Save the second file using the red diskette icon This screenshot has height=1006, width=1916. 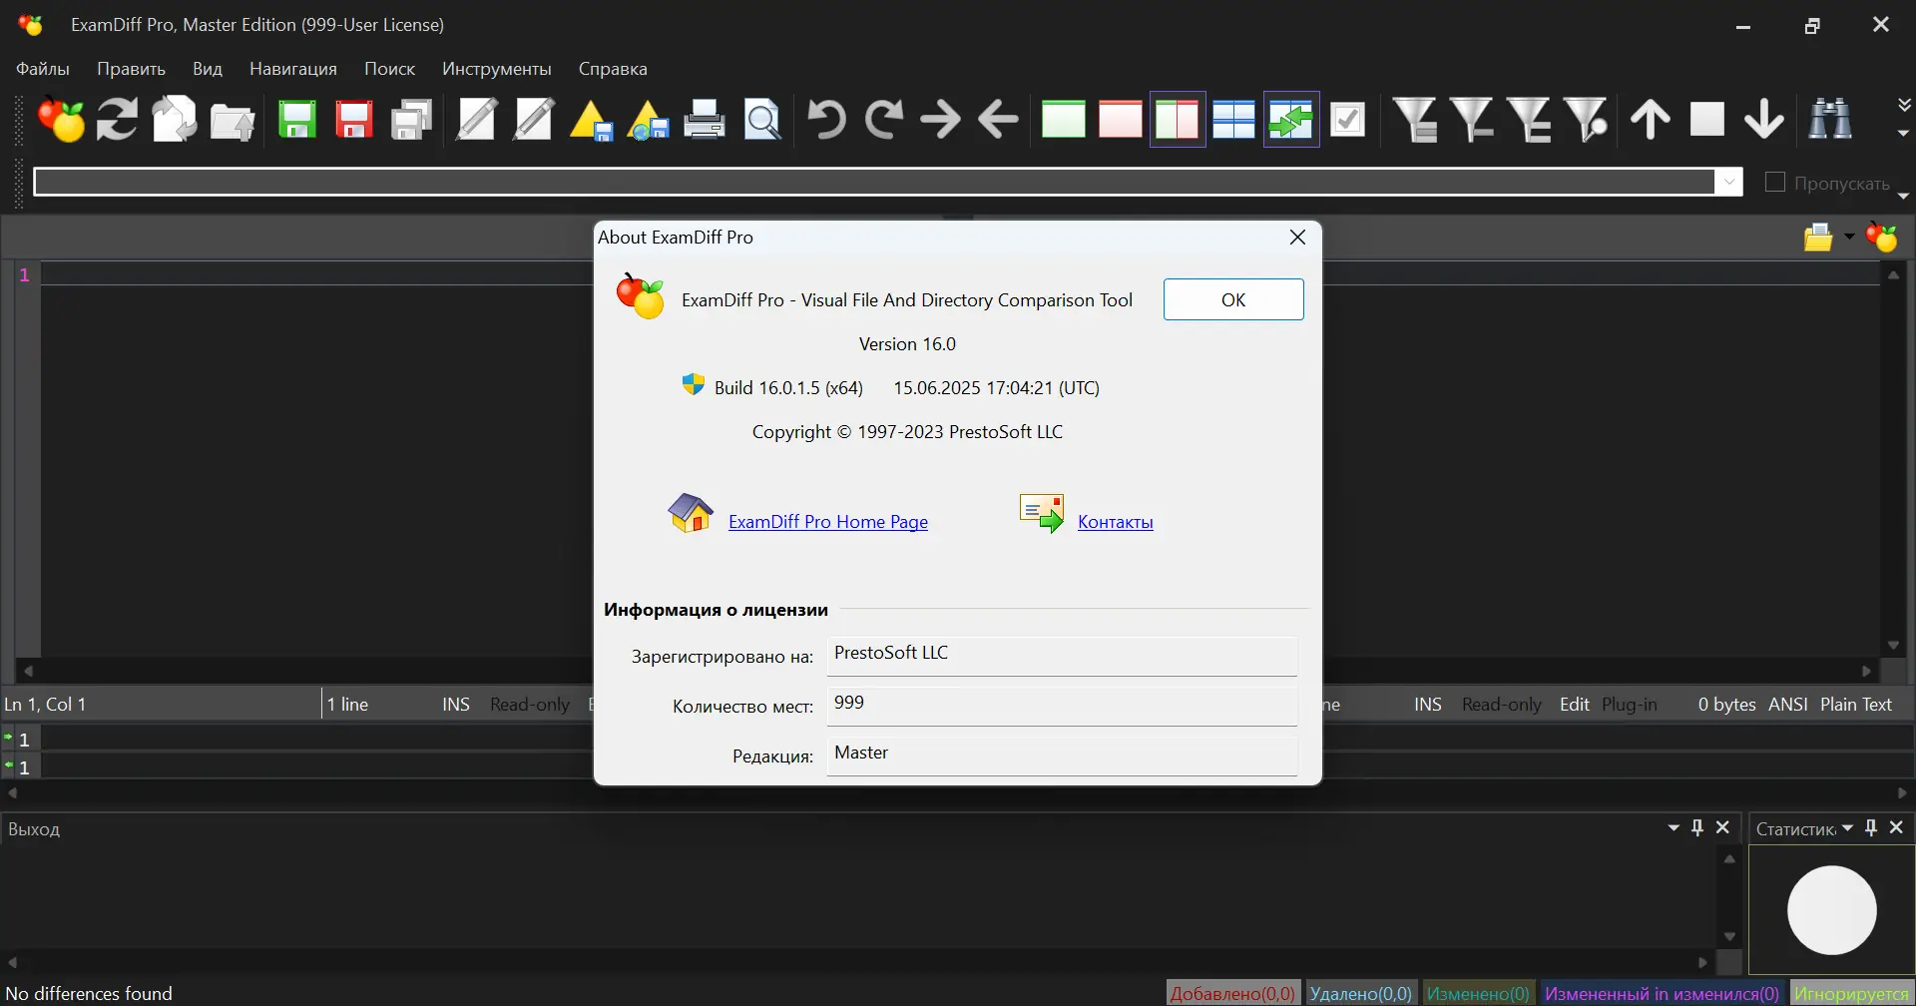(x=354, y=119)
